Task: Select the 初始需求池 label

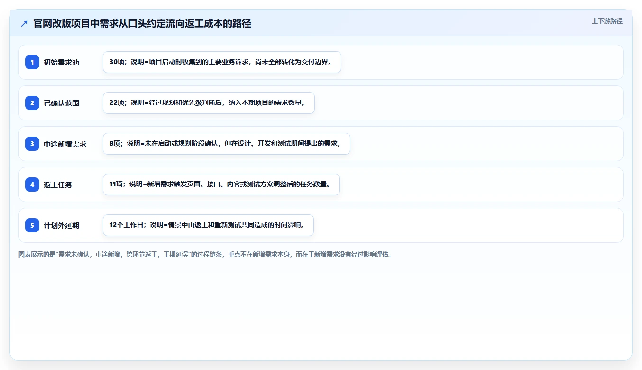Action: coord(61,63)
